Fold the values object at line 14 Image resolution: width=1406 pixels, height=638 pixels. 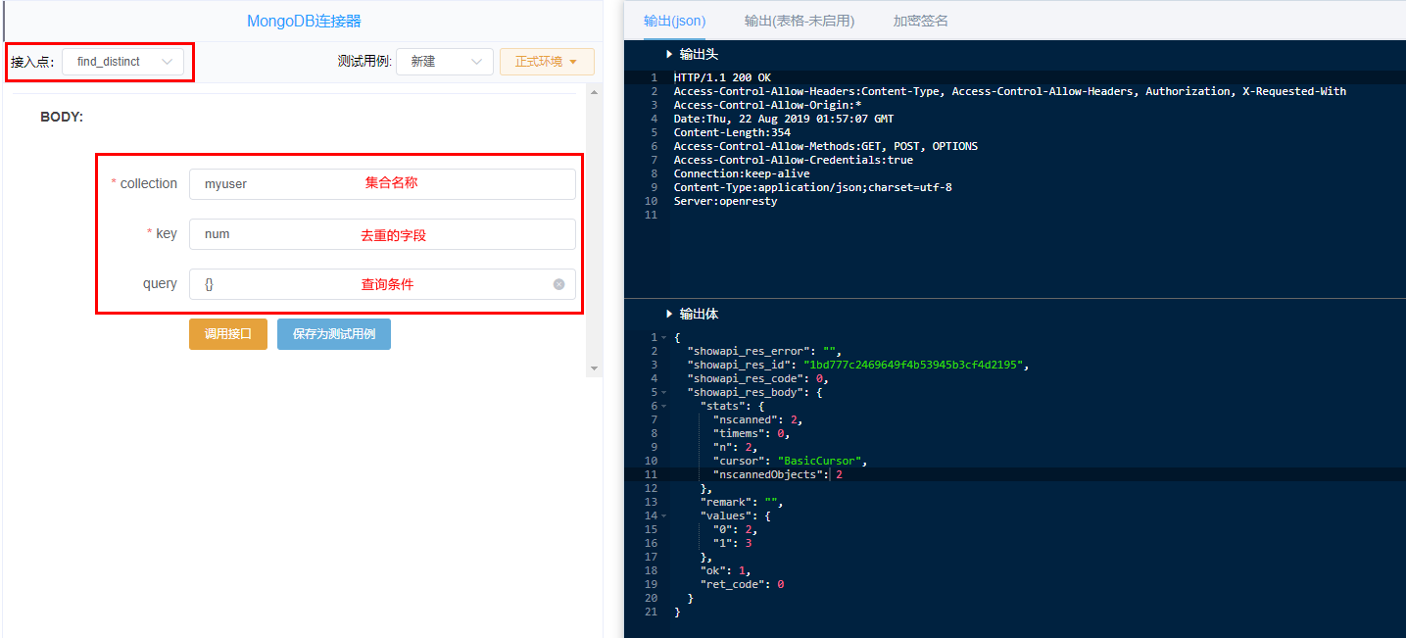tap(664, 515)
